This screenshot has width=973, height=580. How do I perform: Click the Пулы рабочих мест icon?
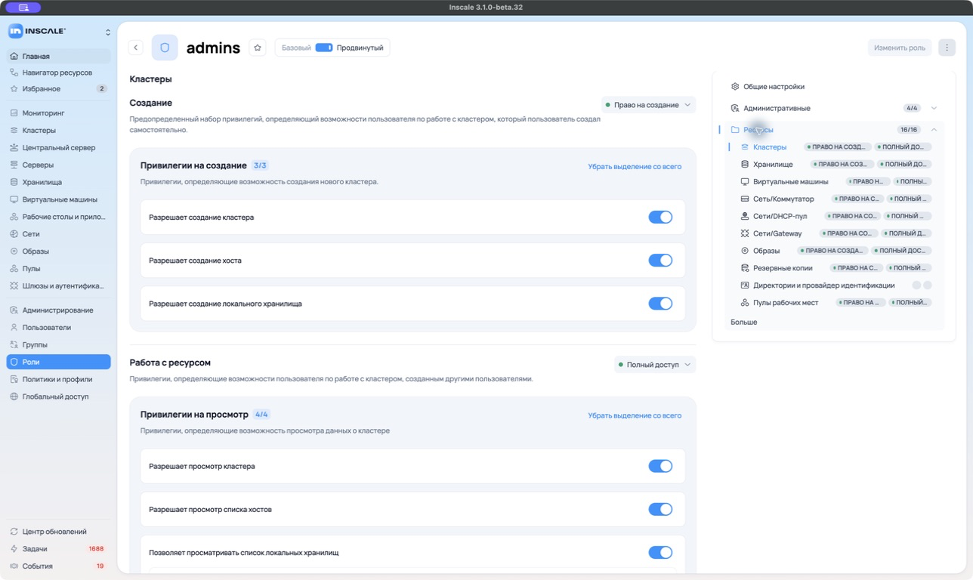(x=745, y=303)
